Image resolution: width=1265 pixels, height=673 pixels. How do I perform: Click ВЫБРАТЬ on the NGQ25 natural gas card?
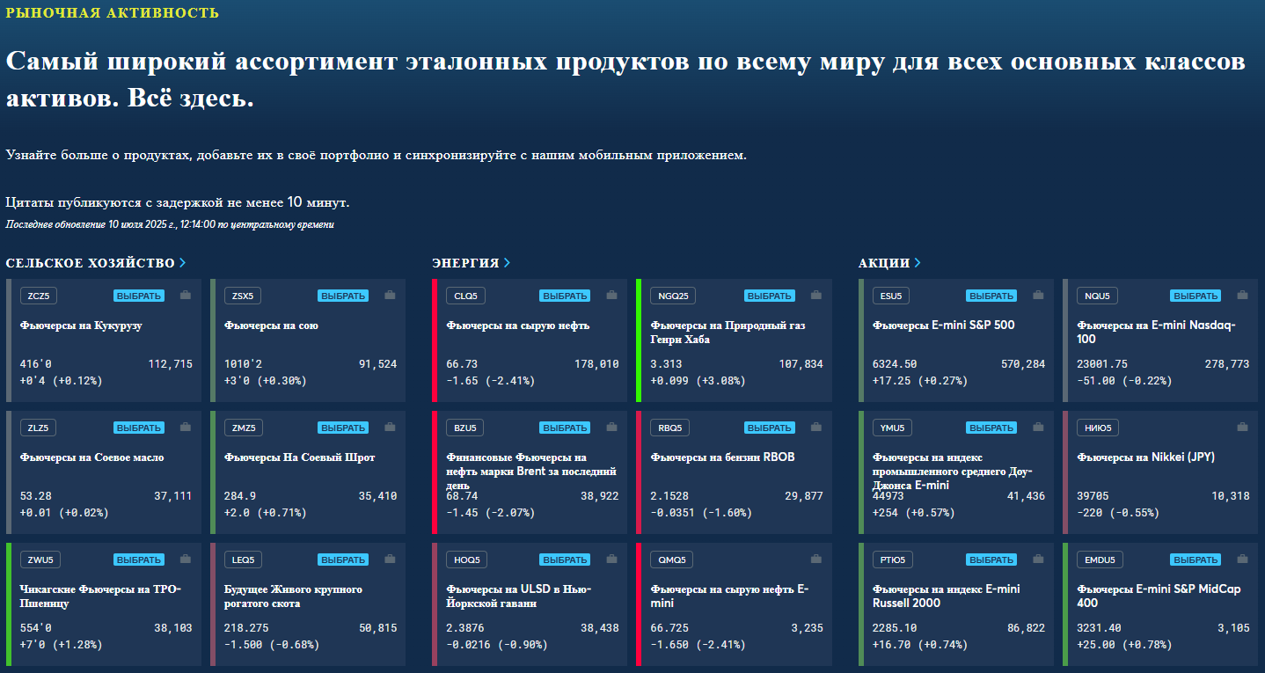pyautogui.click(x=769, y=296)
